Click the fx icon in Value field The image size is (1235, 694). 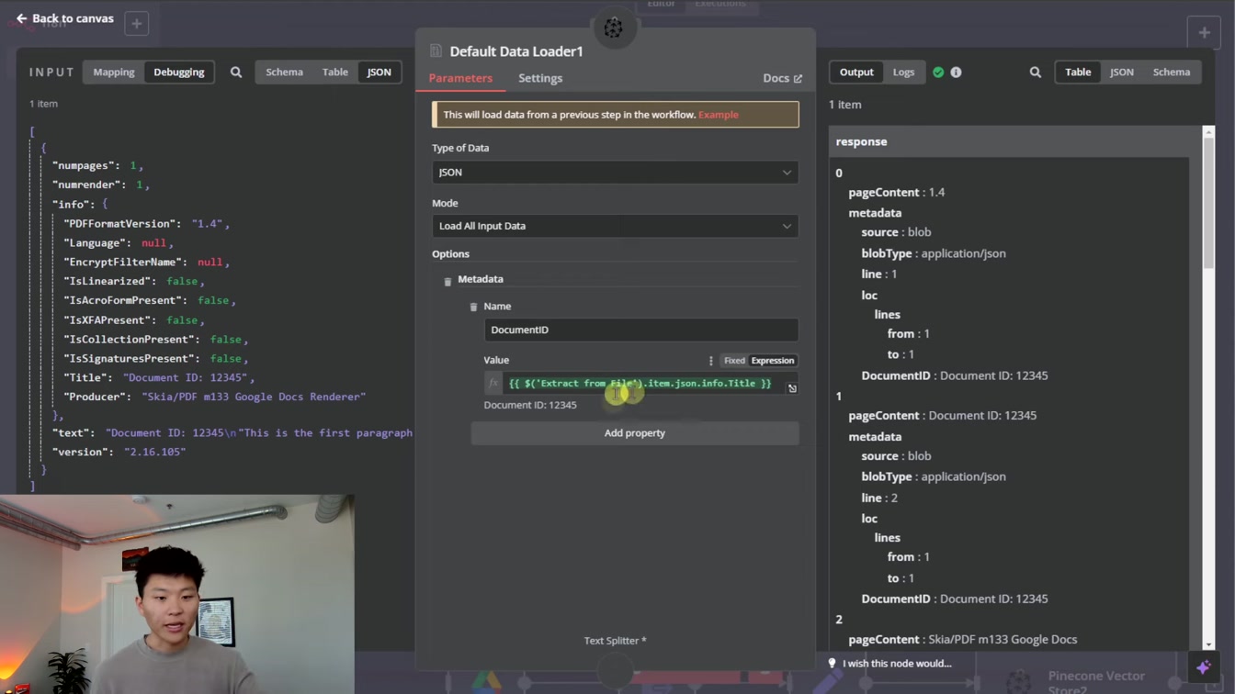pyautogui.click(x=493, y=384)
